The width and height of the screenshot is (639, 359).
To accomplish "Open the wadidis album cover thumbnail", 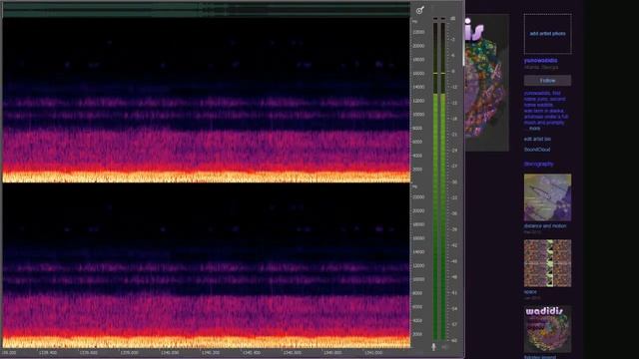I will 548,329.
